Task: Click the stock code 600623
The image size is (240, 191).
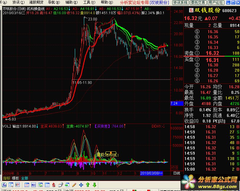Action: point(229,10)
